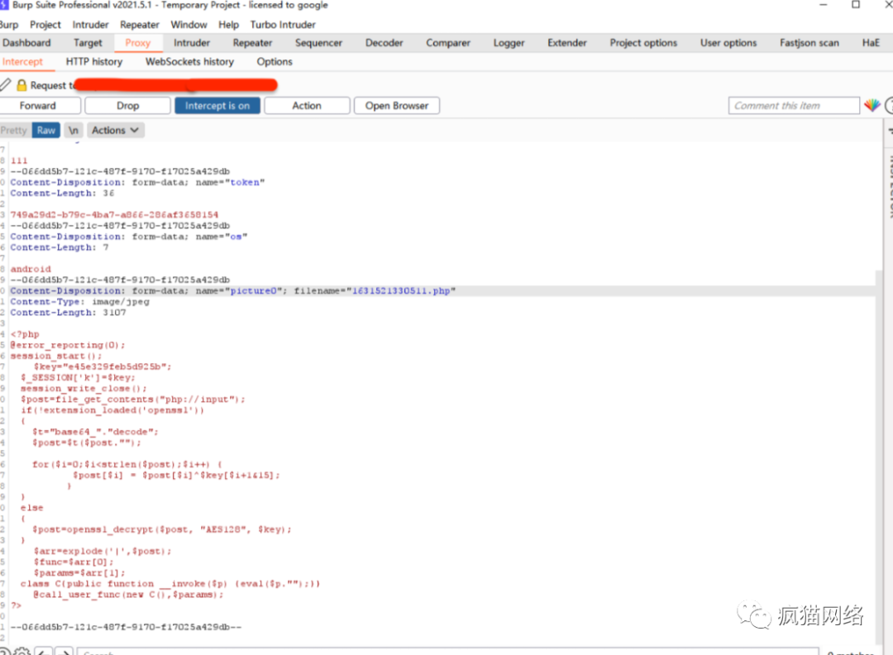Switch to the Decoder tab

tap(384, 43)
